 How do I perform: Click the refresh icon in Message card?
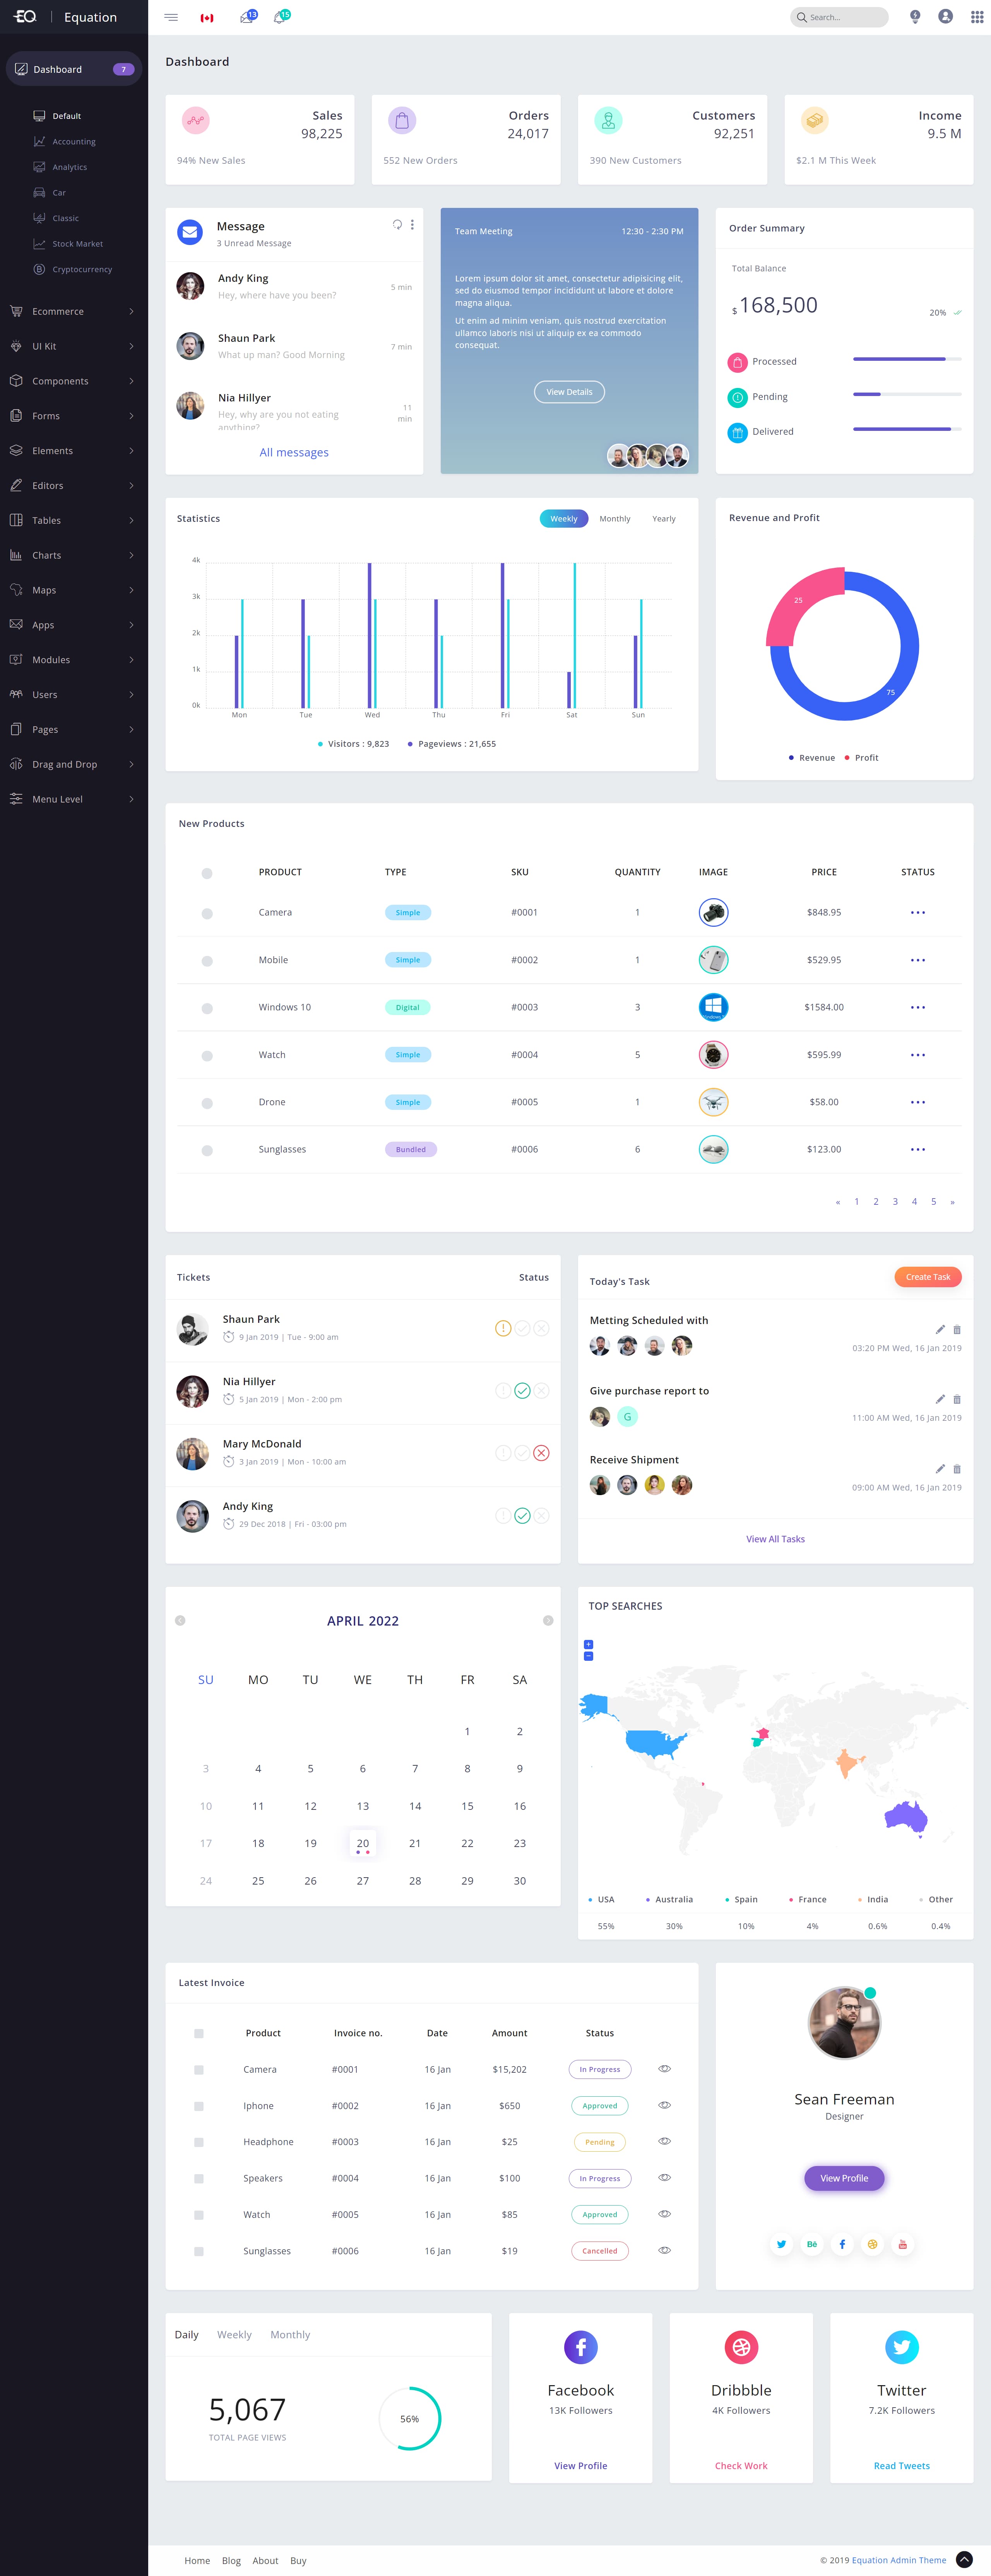pyautogui.click(x=397, y=225)
